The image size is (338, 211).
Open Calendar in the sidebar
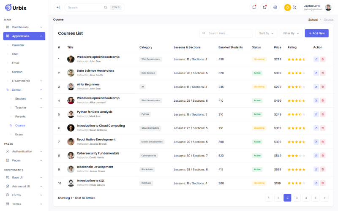(x=18, y=45)
